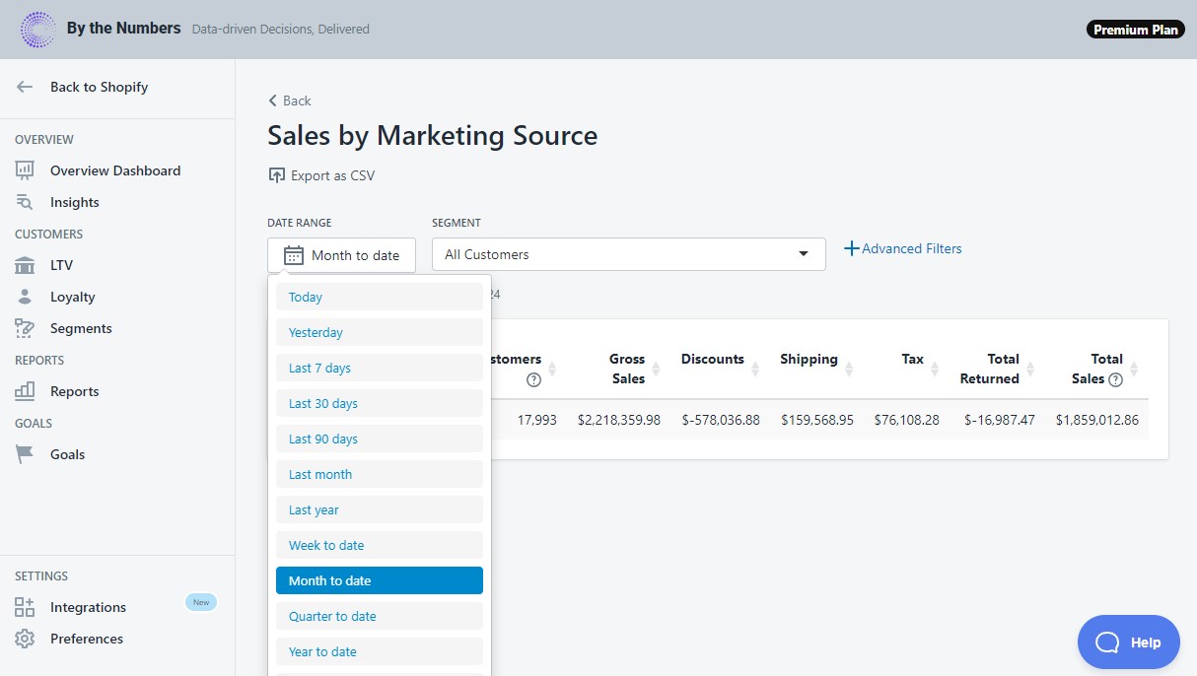The width and height of the screenshot is (1197, 676).
Task: Click the Back link above the page title
Action: tap(289, 100)
